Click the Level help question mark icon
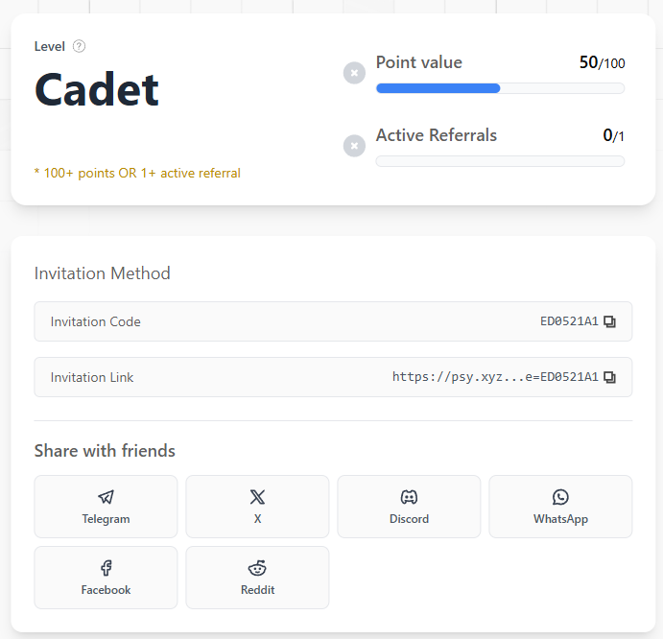 (79, 46)
